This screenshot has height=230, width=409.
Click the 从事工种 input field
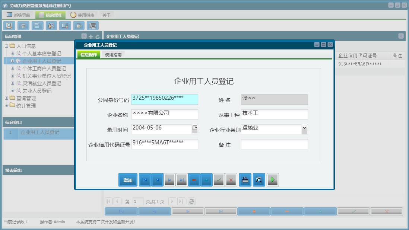click(275, 114)
